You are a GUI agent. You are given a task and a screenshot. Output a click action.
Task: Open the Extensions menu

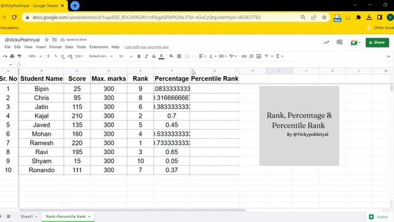[98, 47]
